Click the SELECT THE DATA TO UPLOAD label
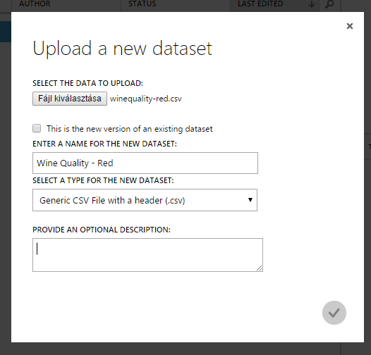Viewport: 371px width, 355px height. [x=87, y=83]
